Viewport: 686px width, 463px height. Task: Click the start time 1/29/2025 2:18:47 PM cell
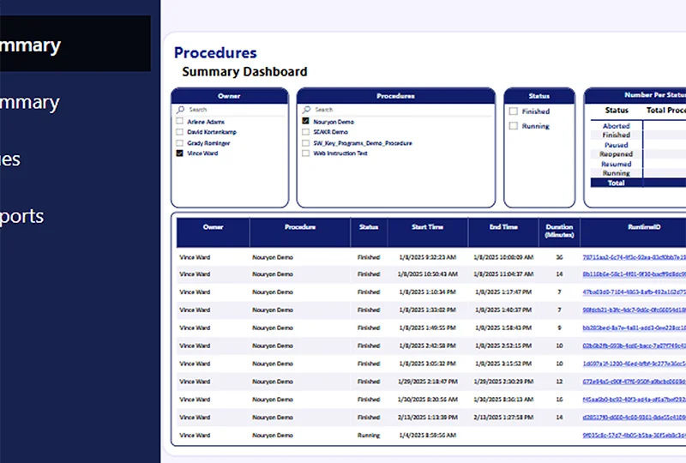point(427,382)
